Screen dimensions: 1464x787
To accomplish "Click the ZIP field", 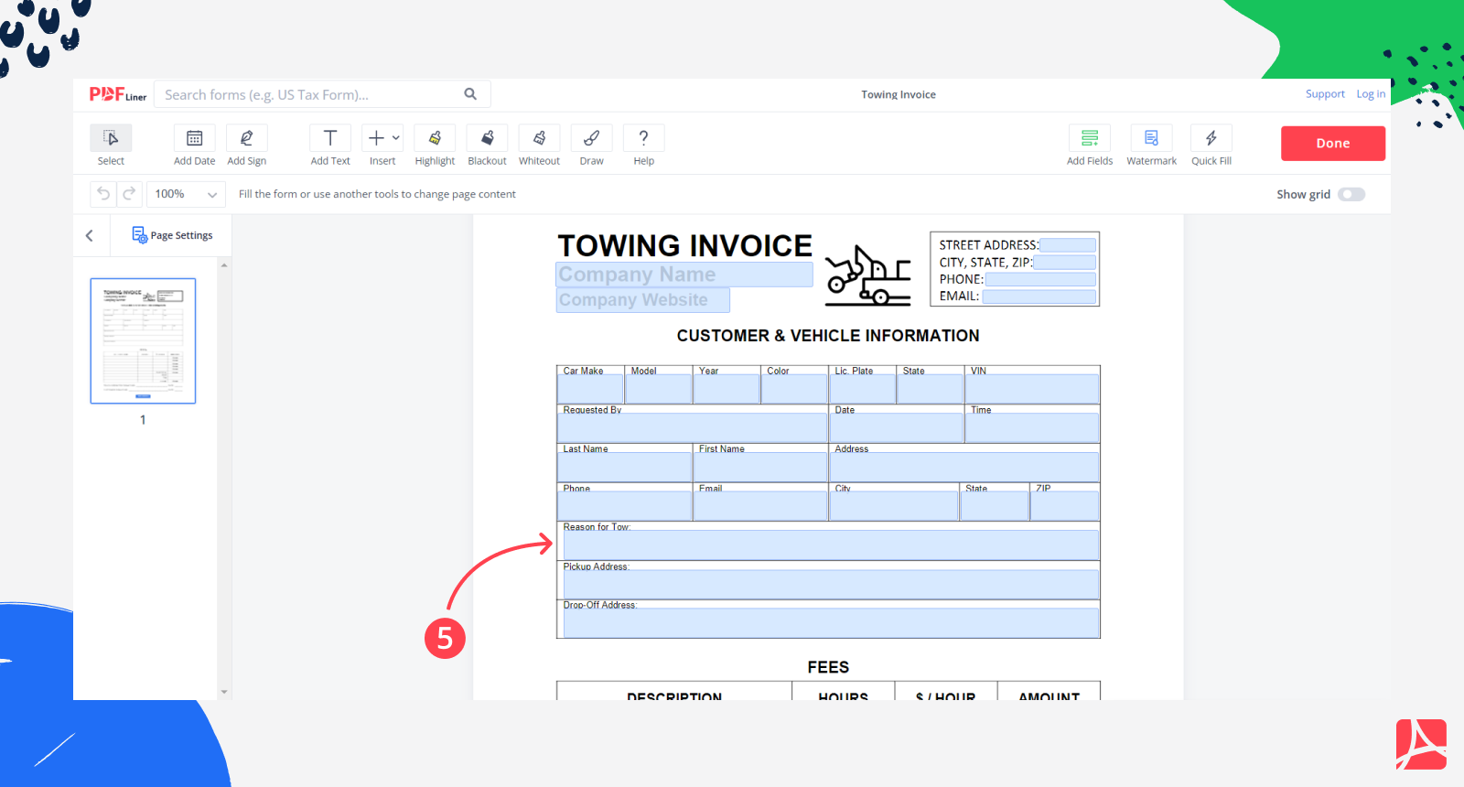I will coord(1065,506).
